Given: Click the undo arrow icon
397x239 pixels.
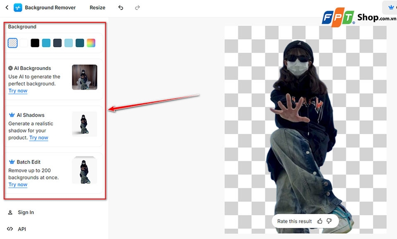Looking at the screenshot, I should 121,7.
